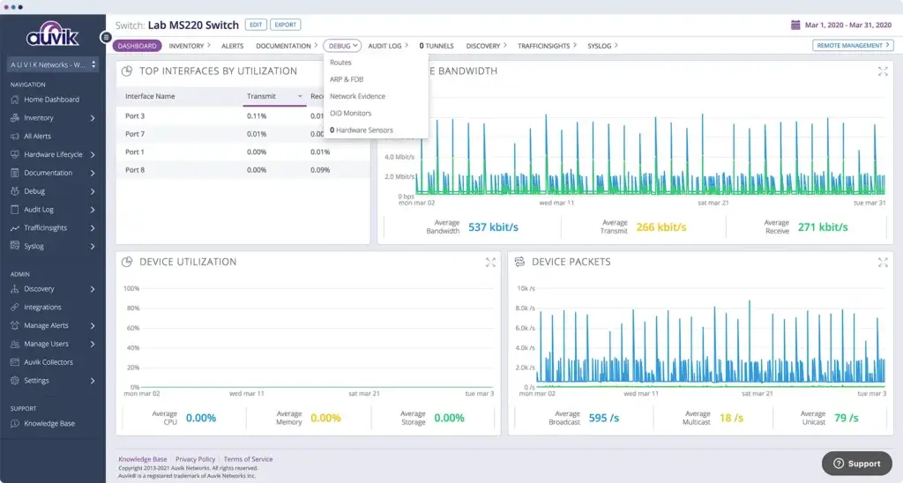Sort by Interface Name column header

coord(150,96)
